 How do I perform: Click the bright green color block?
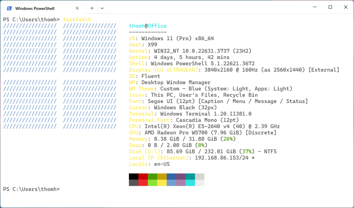[x=152, y=183]
